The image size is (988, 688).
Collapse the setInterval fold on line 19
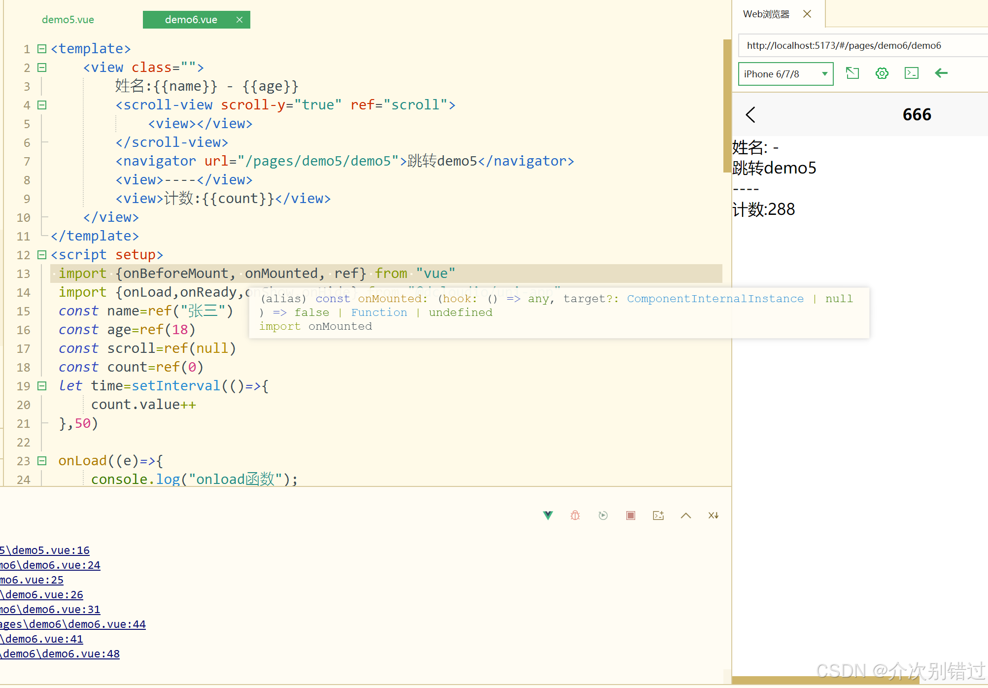click(42, 386)
